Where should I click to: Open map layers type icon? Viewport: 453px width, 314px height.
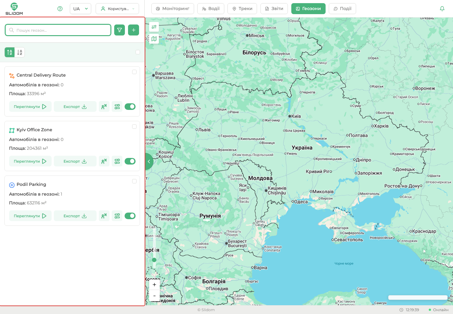tap(154, 39)
